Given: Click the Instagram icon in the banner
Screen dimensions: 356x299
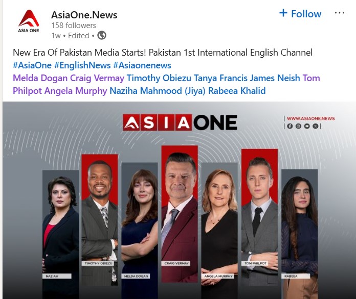Looking at the screenshot, I should [298, 126].
